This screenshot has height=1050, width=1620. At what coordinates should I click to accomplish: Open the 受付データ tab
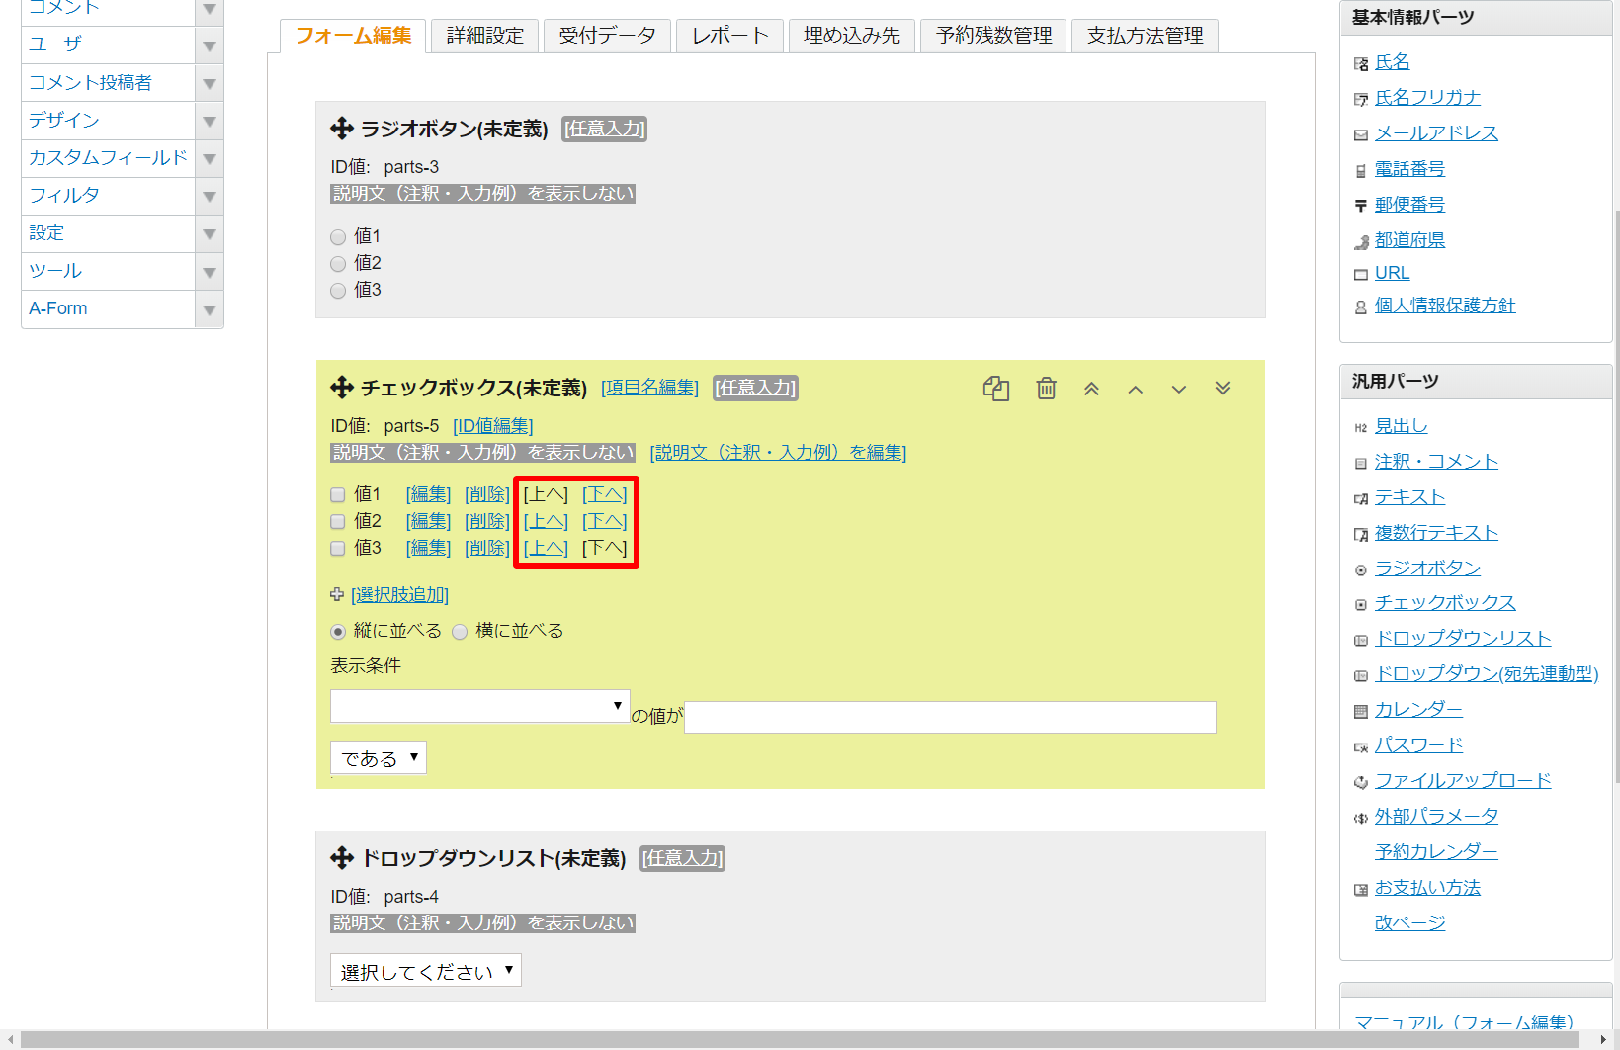click(607, 36)
